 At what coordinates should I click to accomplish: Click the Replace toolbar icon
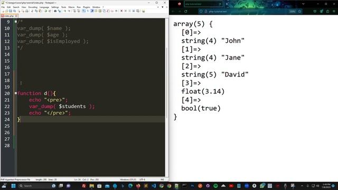(59, 11)
